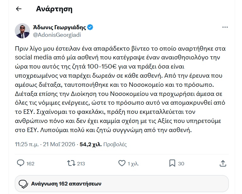Viewport: 242px width, 194px height.
Task: Share the post via the upload icon
Action: 223,163
